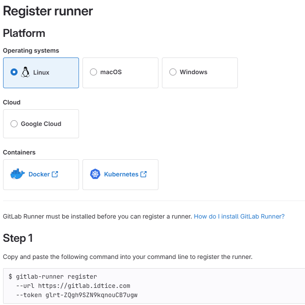Open the Kubernetes link text
This screenshot has width=305, height=305.
(x=121, y=174)
